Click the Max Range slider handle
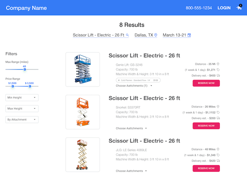Viewport: 247px width, 176px height. [x=24, y=70]
